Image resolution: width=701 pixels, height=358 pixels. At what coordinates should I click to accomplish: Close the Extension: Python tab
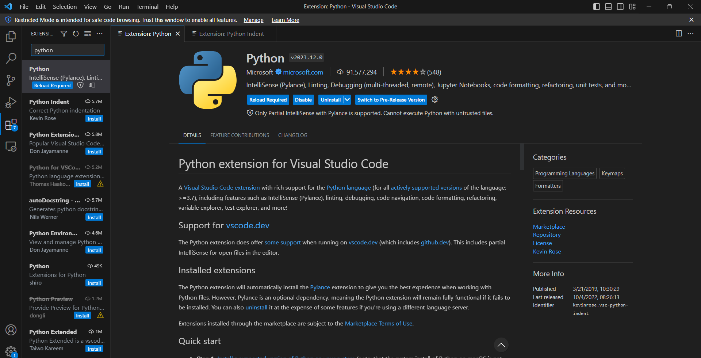point(178,34)
